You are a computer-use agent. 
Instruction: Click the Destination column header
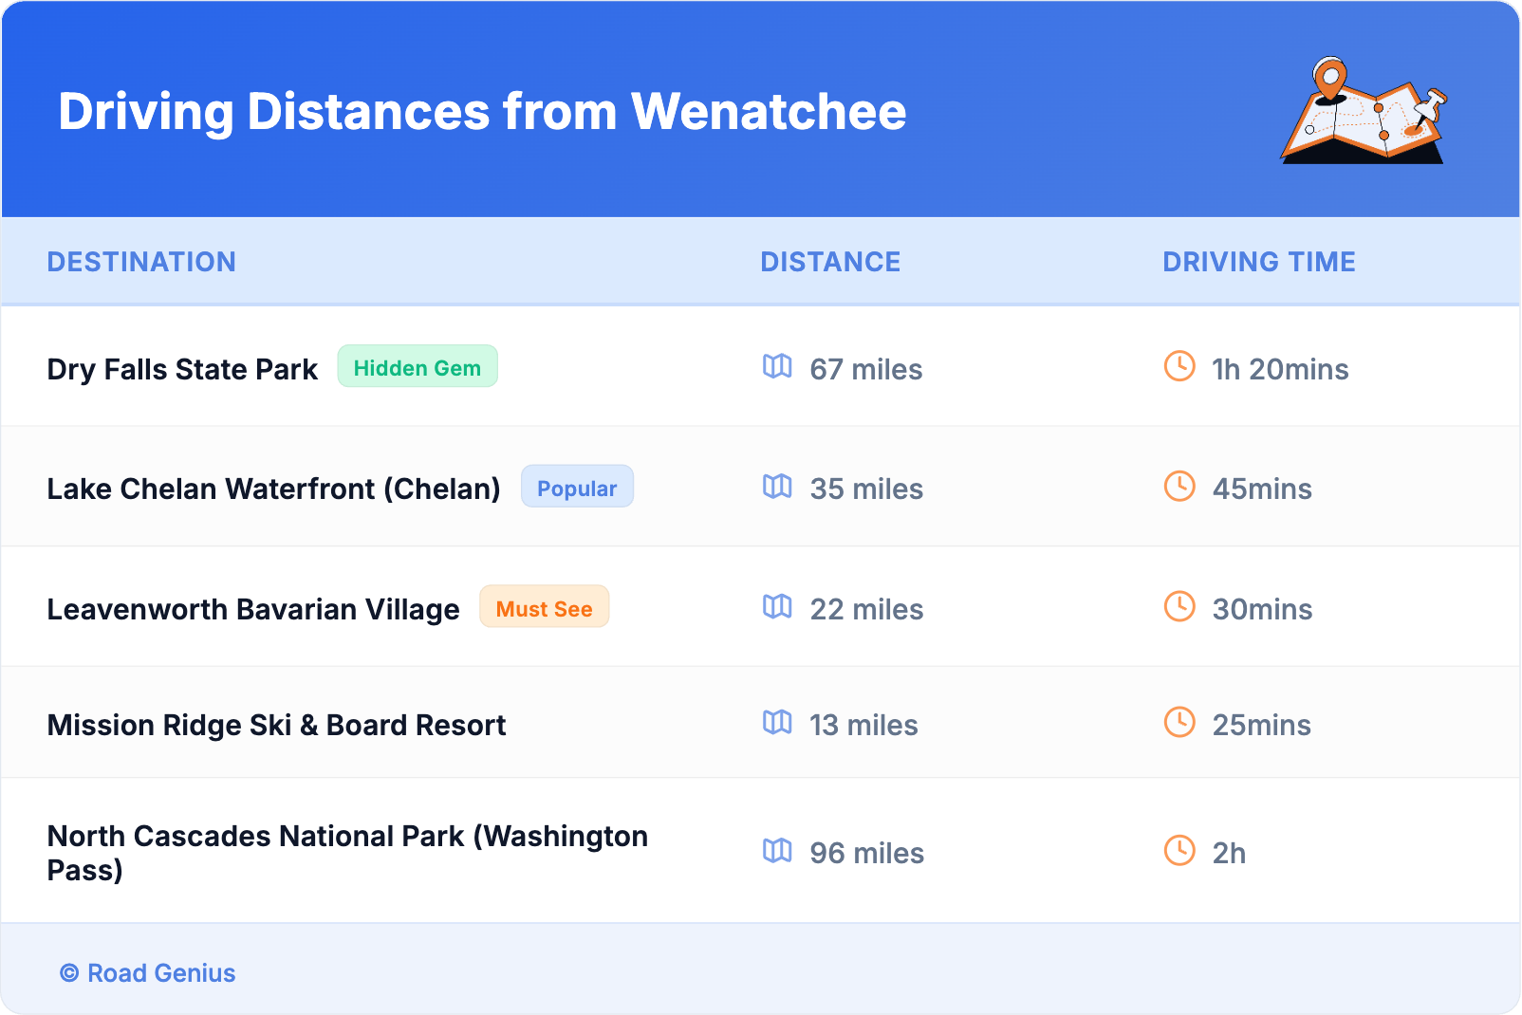click(x=141, y=262)
